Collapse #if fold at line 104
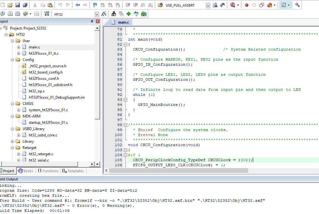 pos(126,155)
